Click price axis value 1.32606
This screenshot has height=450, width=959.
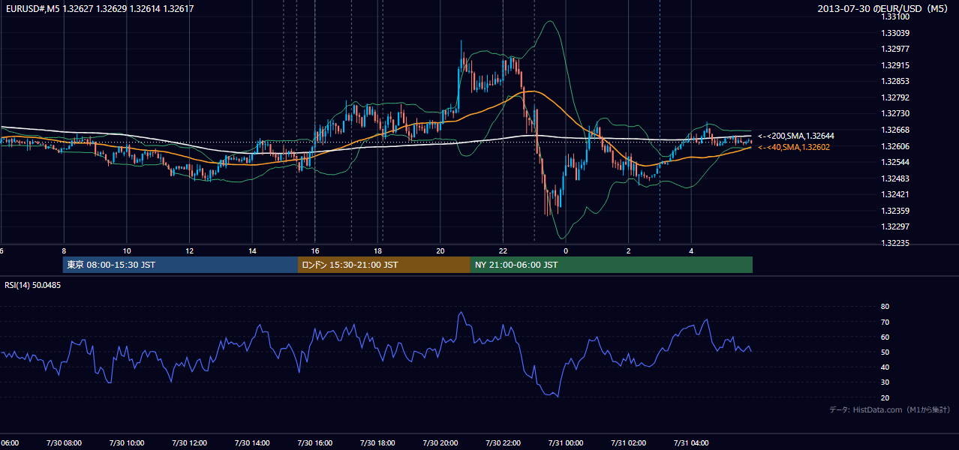tap(895, 146)
